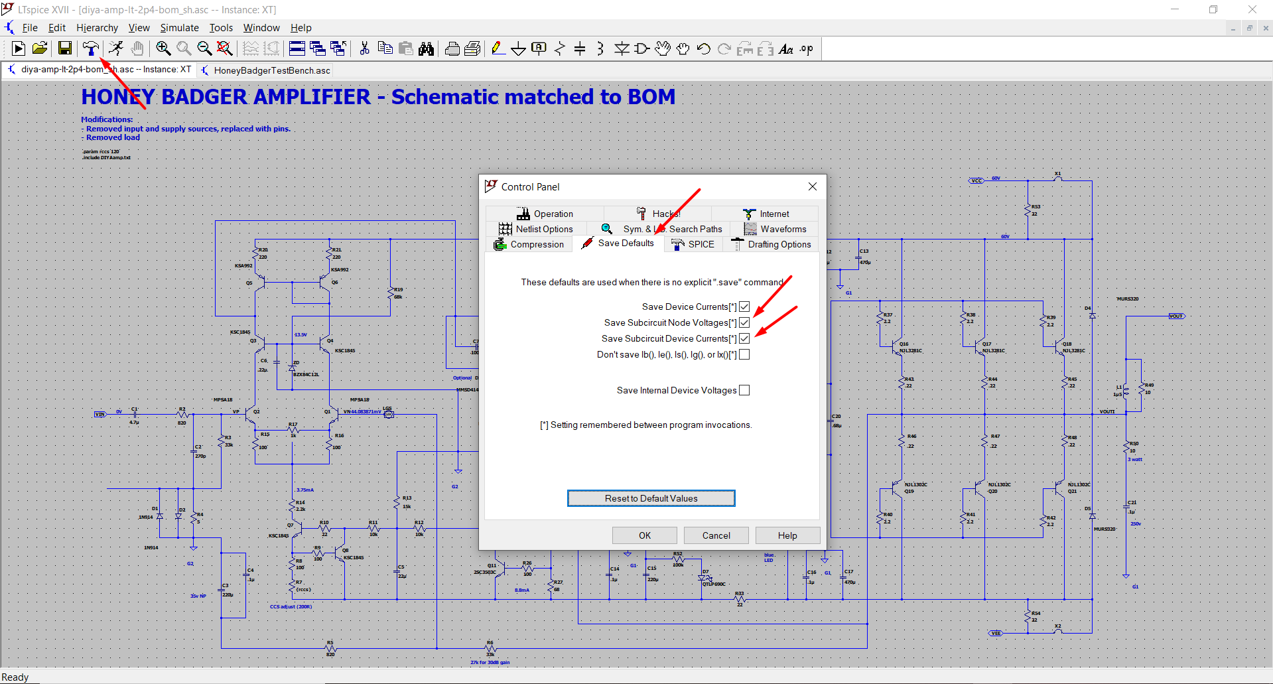The image size is (1273, 684).
Task: Toggle Save Subcircuit Device Currents checkbox
Action: [744, 338]
